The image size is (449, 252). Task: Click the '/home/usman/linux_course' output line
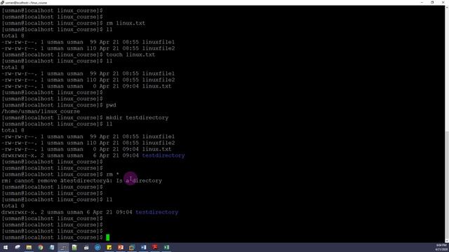click(41, 111)
